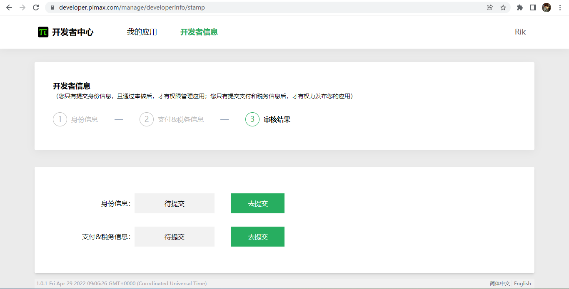Screen dimensions: 569x289
Task: Click the padlock site security icon
Action: tap(52, 7)
